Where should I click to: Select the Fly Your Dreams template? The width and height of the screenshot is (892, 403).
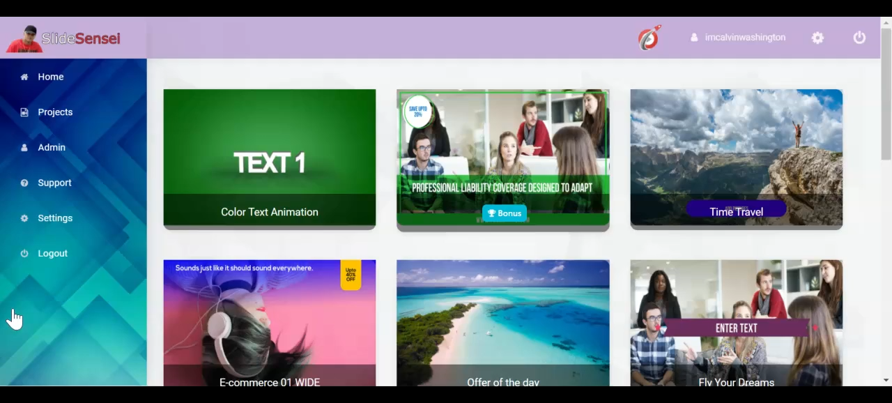737,323
